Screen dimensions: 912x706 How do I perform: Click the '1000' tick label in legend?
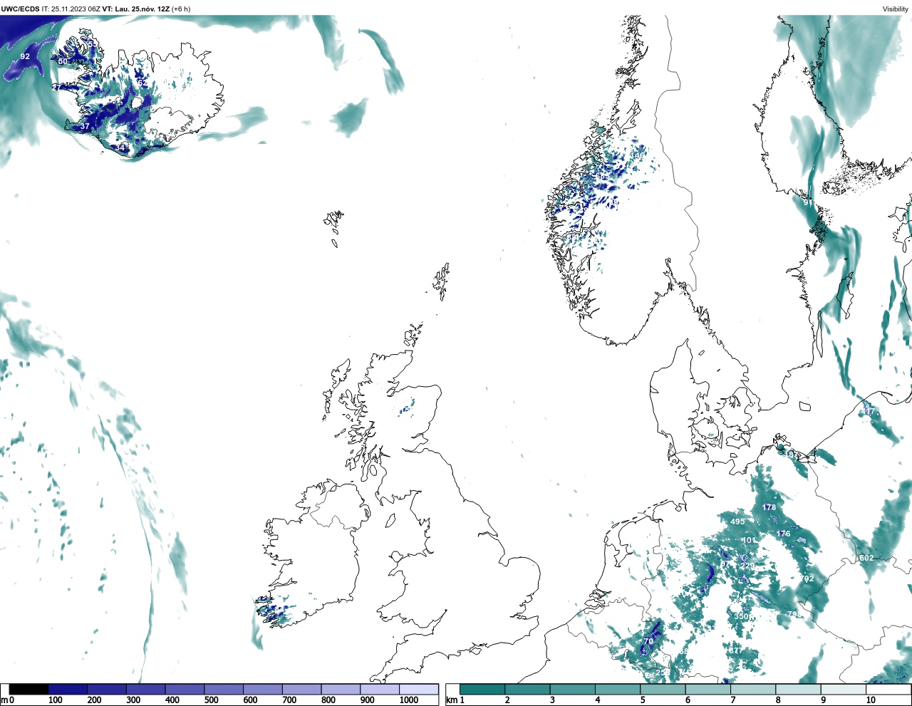coord(409,700)
